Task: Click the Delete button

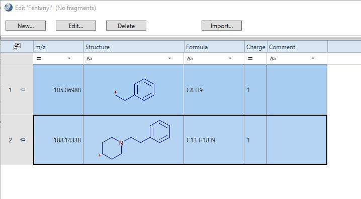Action: point(126,26)
